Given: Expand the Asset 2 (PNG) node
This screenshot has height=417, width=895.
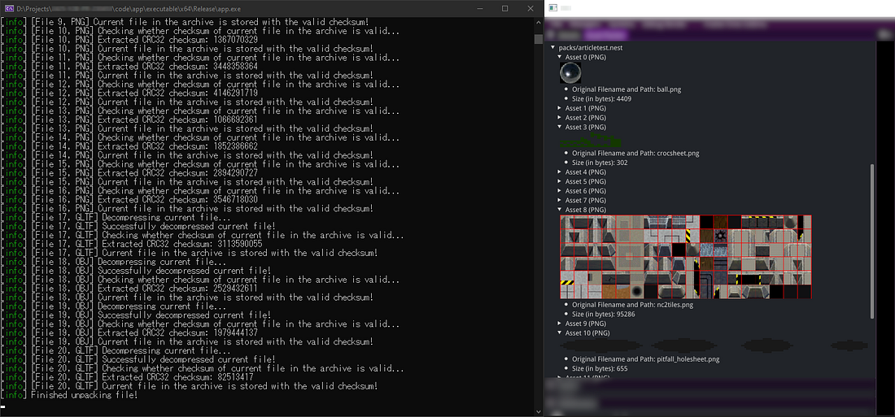Looking at the screenshot, I should (560, 118).
